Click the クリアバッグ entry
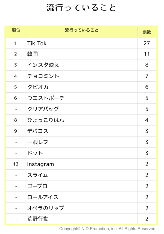Image resolution: width=164 pixels, height=234 pixels. pyautogui.click(x=43, y=109)
